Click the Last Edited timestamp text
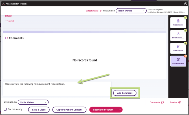This screenshot has width=189, height=115. (166, 12)
